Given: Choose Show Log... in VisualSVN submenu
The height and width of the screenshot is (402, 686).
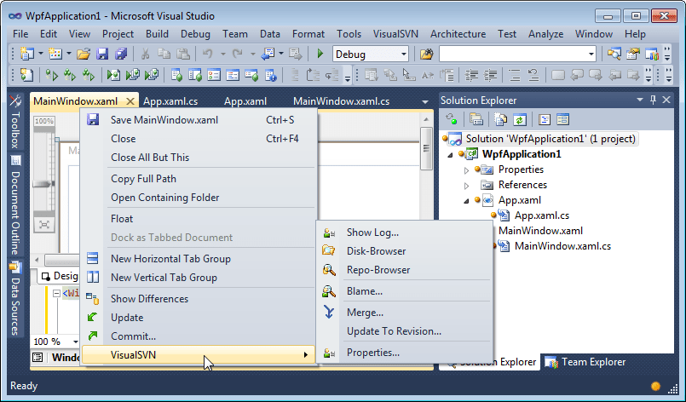Looking at the screenshot, I should (405, 233).
